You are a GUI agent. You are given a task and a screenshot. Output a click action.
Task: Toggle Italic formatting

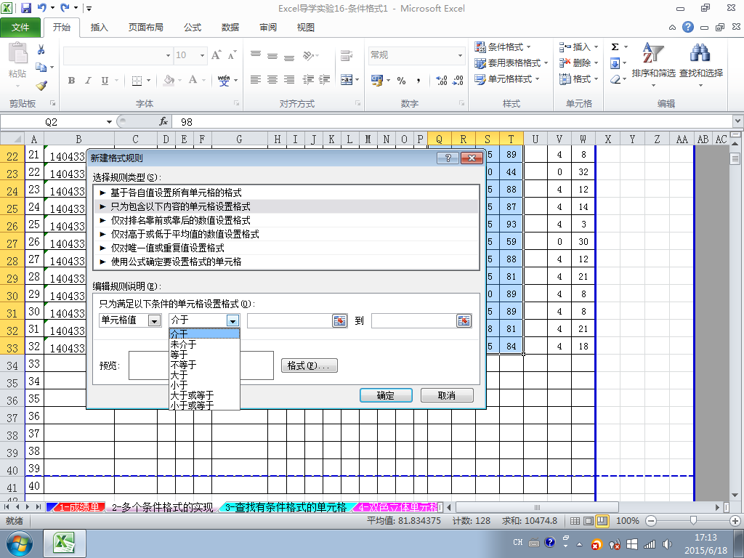coord(88,80)
